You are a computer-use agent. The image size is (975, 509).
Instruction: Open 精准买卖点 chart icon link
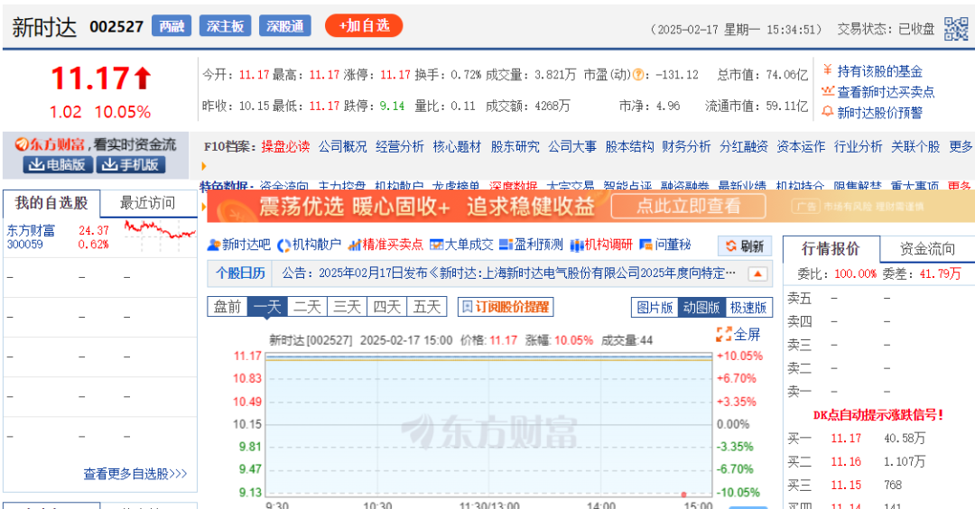385,245
